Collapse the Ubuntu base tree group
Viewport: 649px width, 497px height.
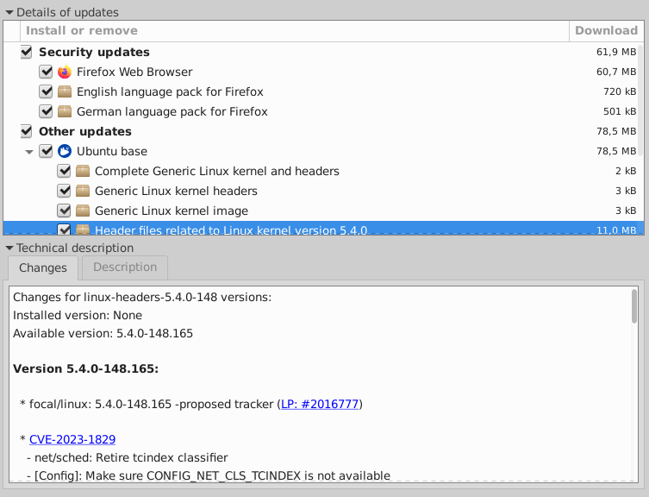pos(29,152)
